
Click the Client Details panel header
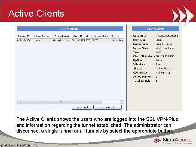[156, 29]
